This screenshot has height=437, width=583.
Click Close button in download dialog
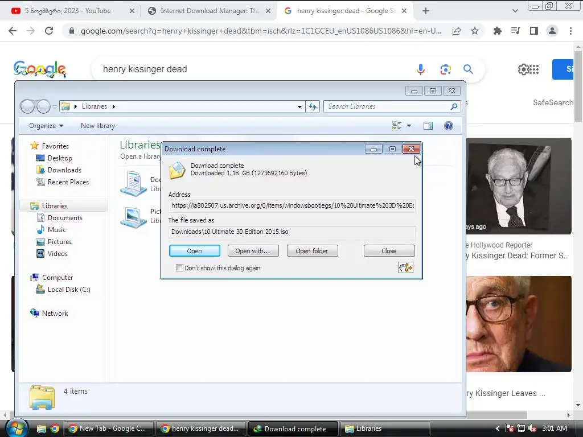tap(389, 251)
